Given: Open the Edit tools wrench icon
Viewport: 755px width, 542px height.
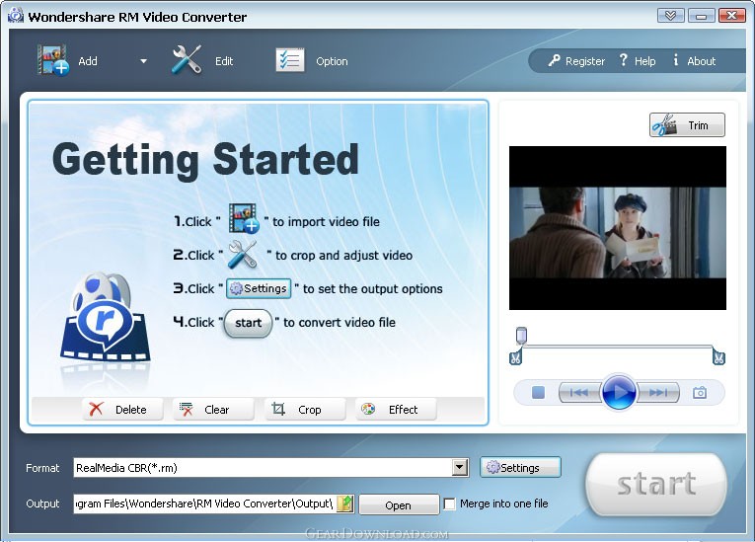Looking at the screenshot, I should point(187,60).
